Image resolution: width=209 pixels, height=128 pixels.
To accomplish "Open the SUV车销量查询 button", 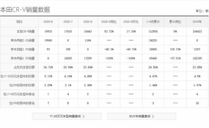I will [141, 116].
